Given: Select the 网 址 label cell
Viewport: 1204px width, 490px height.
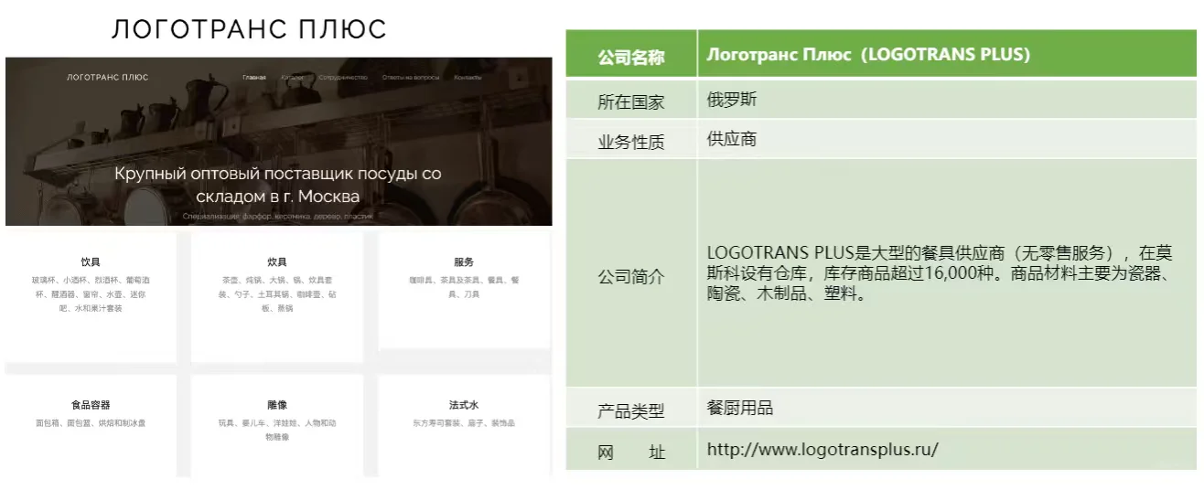Looking at the screenshot, I should point(631,451).
